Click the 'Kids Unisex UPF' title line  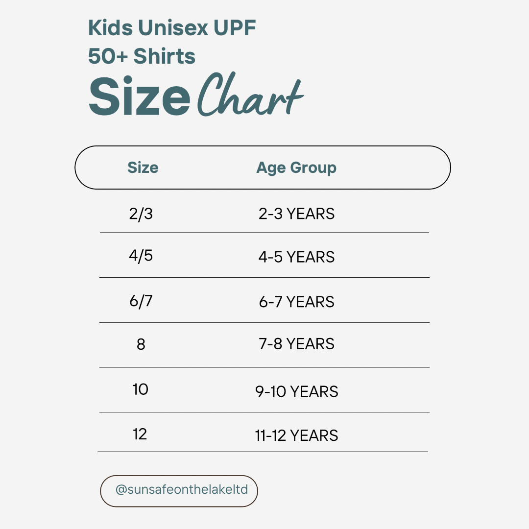click(172, 28)
